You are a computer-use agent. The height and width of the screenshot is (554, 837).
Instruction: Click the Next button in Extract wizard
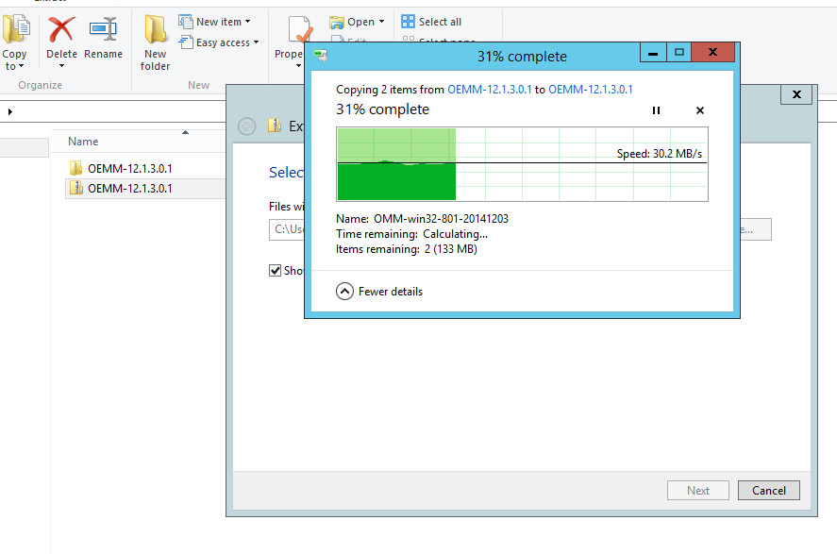[697, 491]
